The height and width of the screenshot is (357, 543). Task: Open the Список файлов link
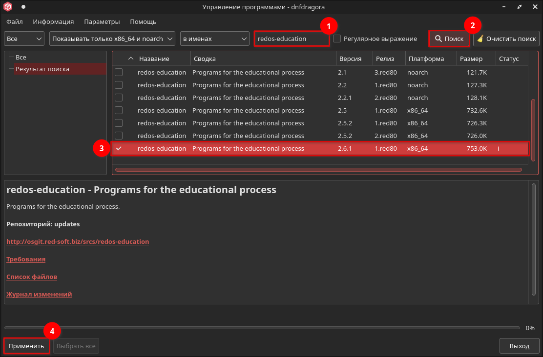32,277
